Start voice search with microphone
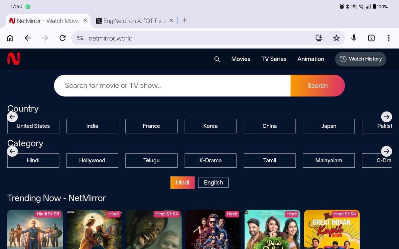 (354, 38)
